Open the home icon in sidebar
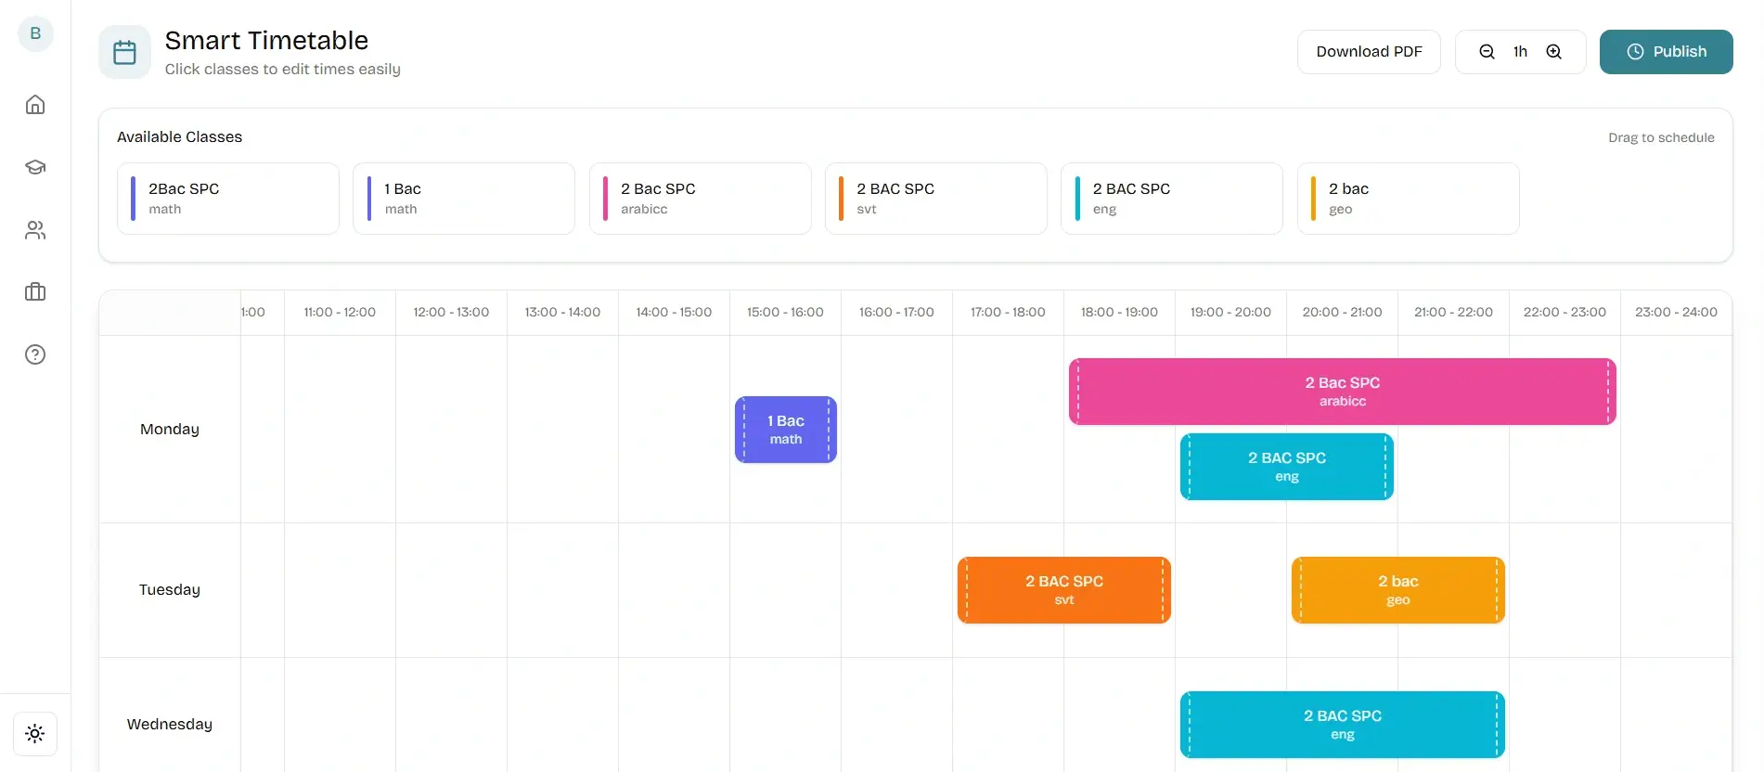This screenshot has height=772, width=1764. (35, 105)
